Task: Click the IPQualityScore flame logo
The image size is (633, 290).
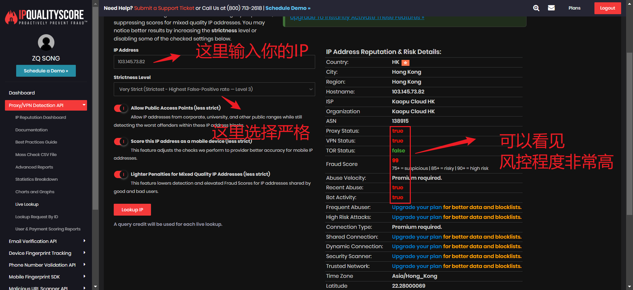Action: 46,17
